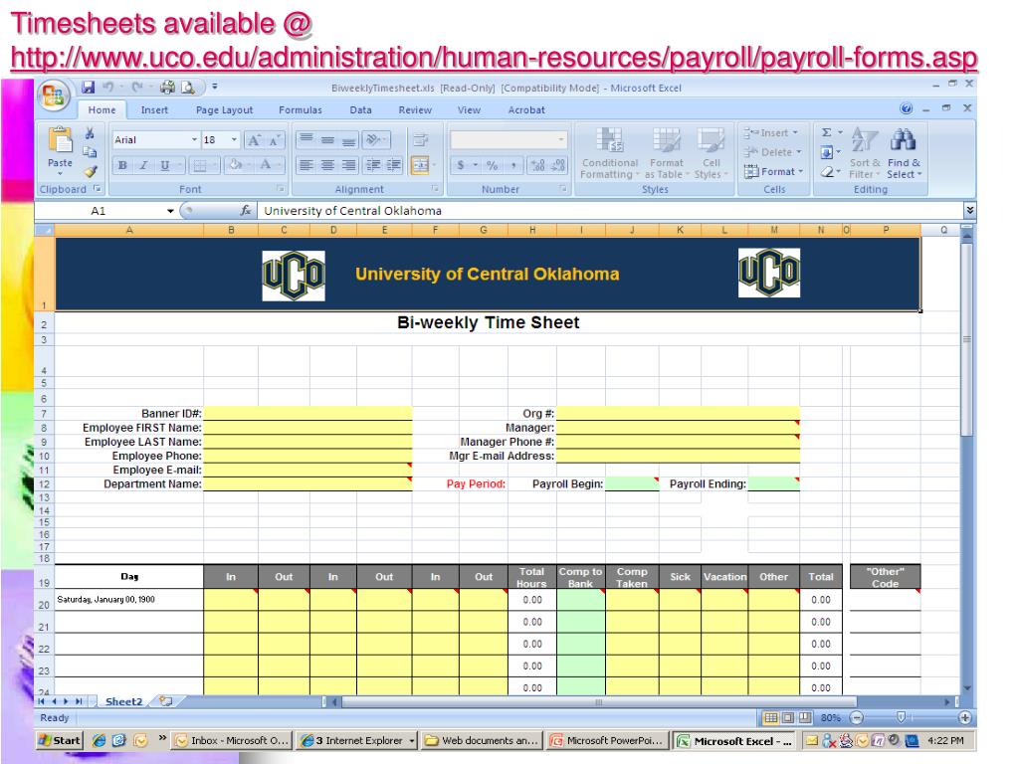Switch to the Formulas ribbon tab
The width and height of the screenshot is (1019, 764).
(301, 109)
